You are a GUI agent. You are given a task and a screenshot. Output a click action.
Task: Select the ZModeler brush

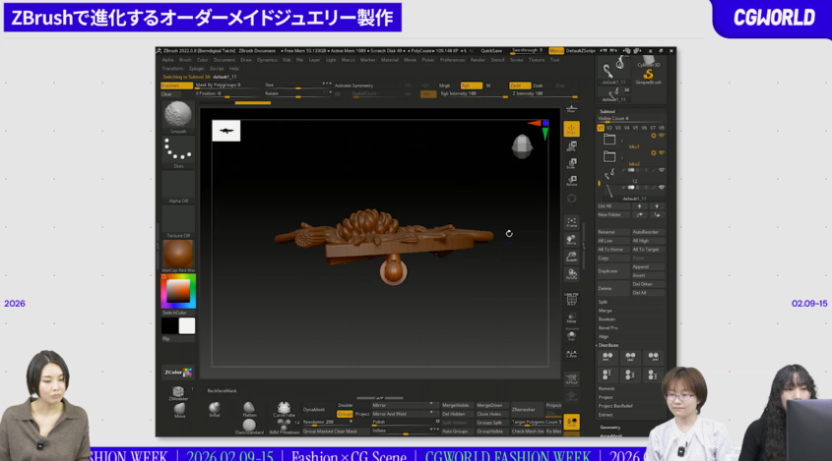178,391
